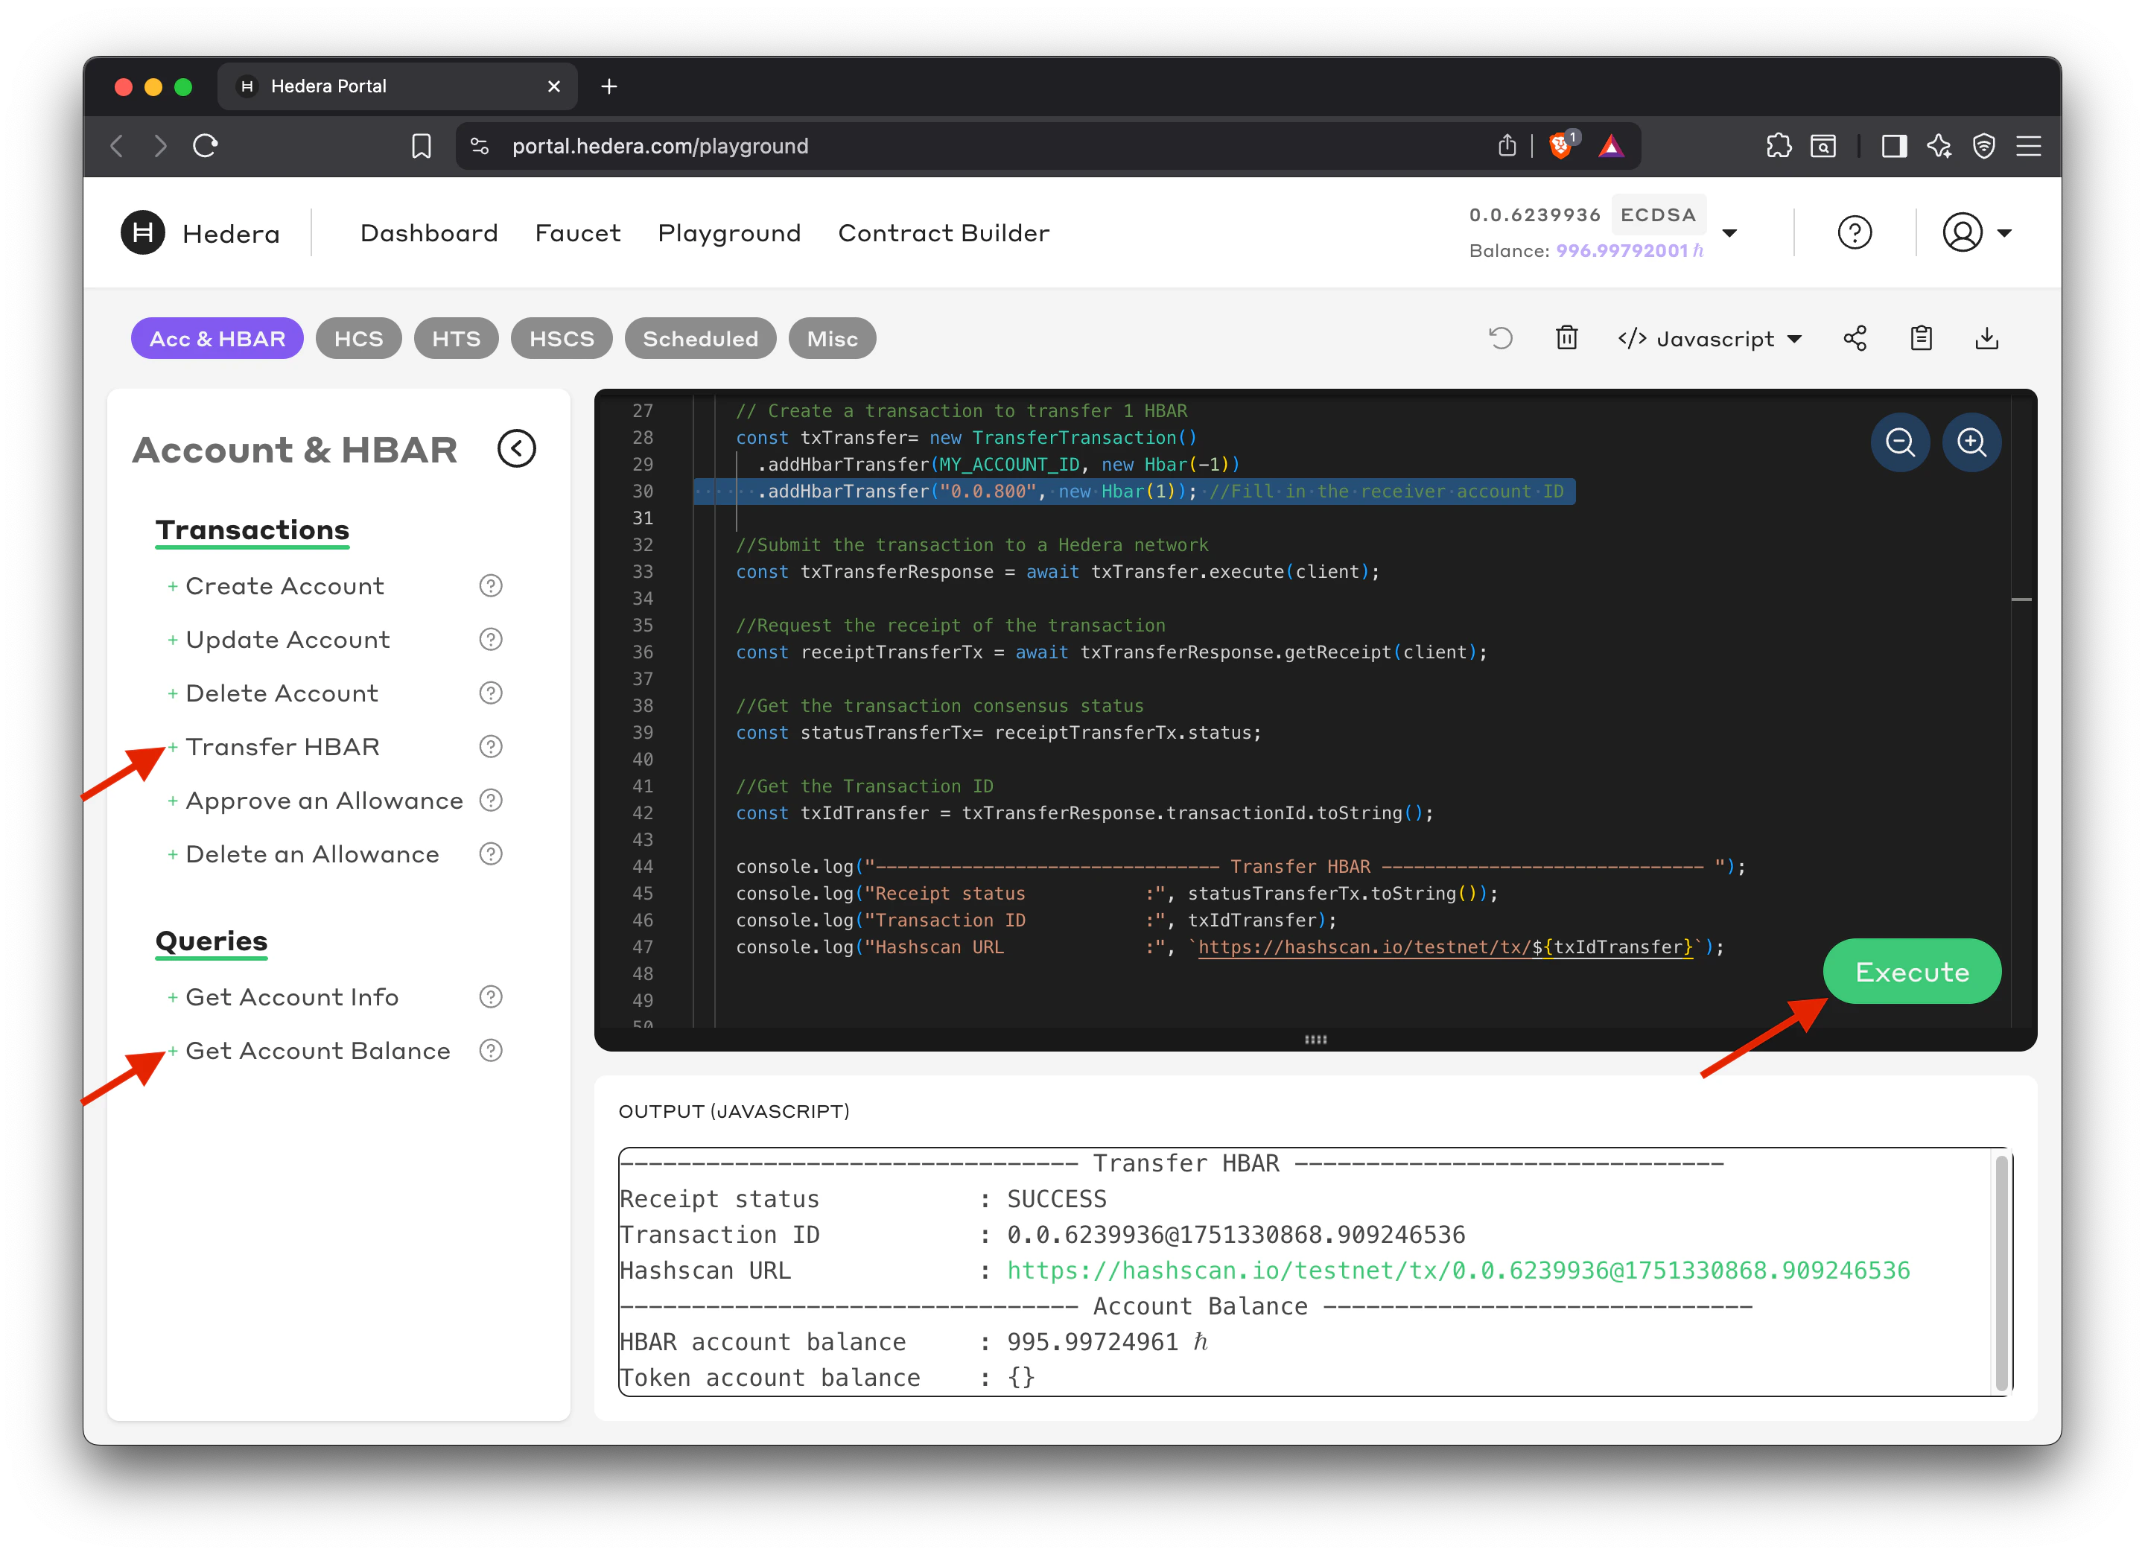Click the trash icon to clear code
The image size is (2145, 1555).
[1566, 337]
